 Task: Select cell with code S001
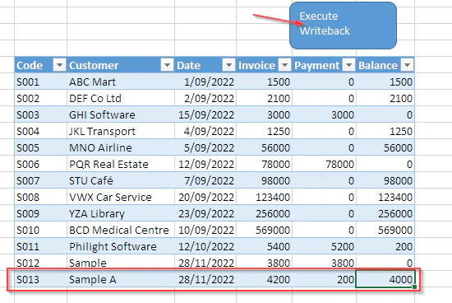pos(40,82)
